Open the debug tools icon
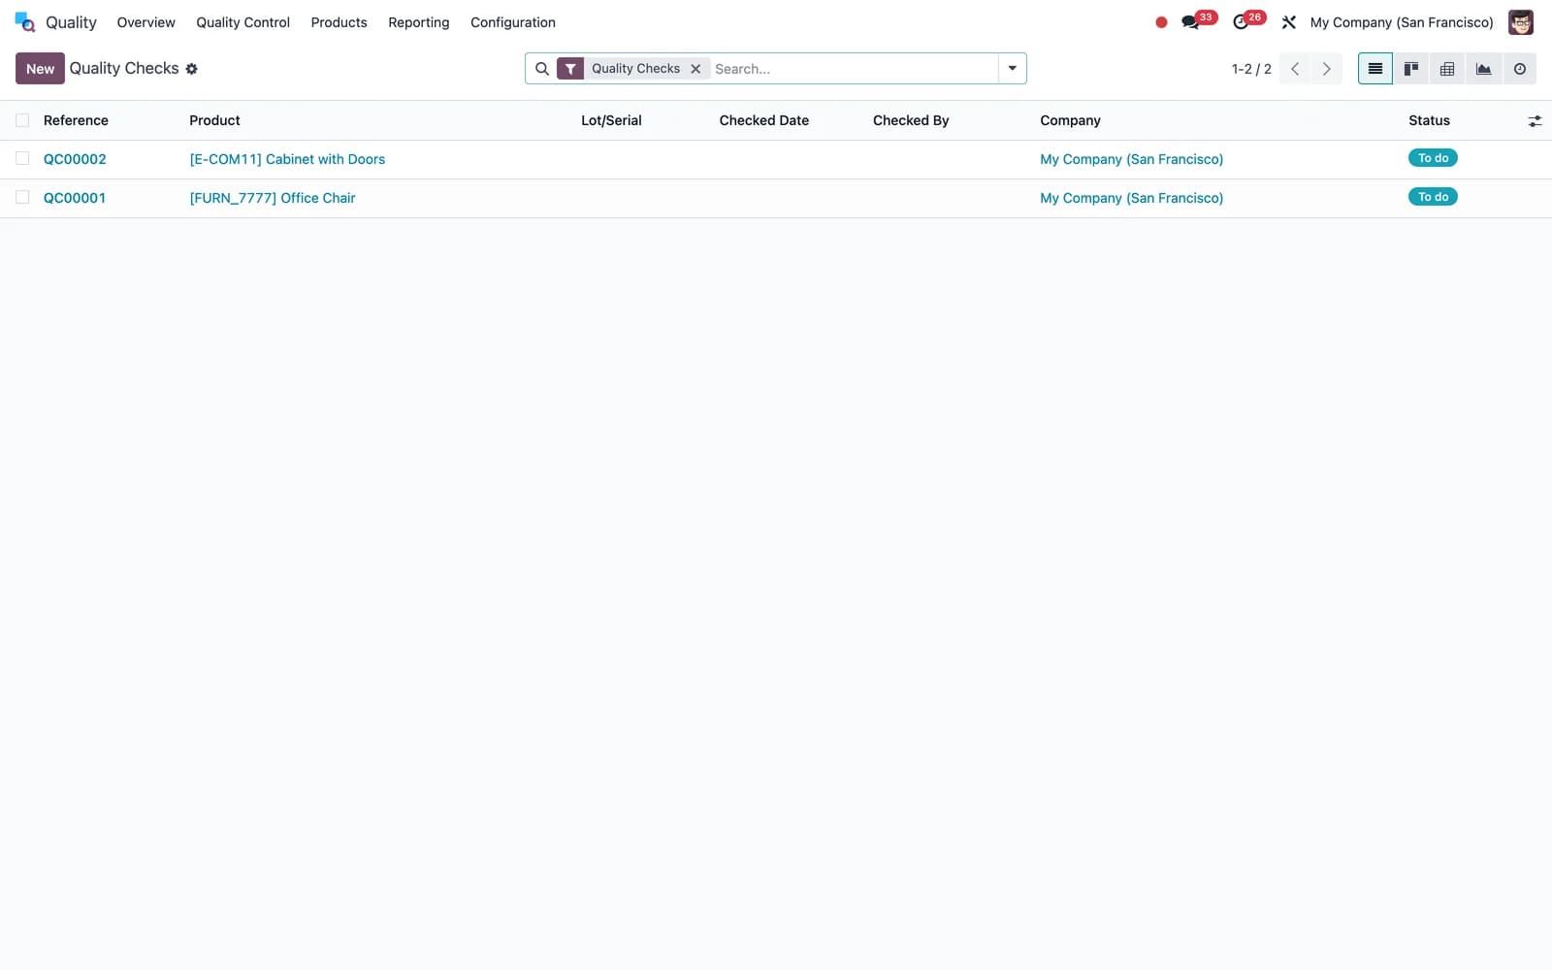 point(1289,22)
